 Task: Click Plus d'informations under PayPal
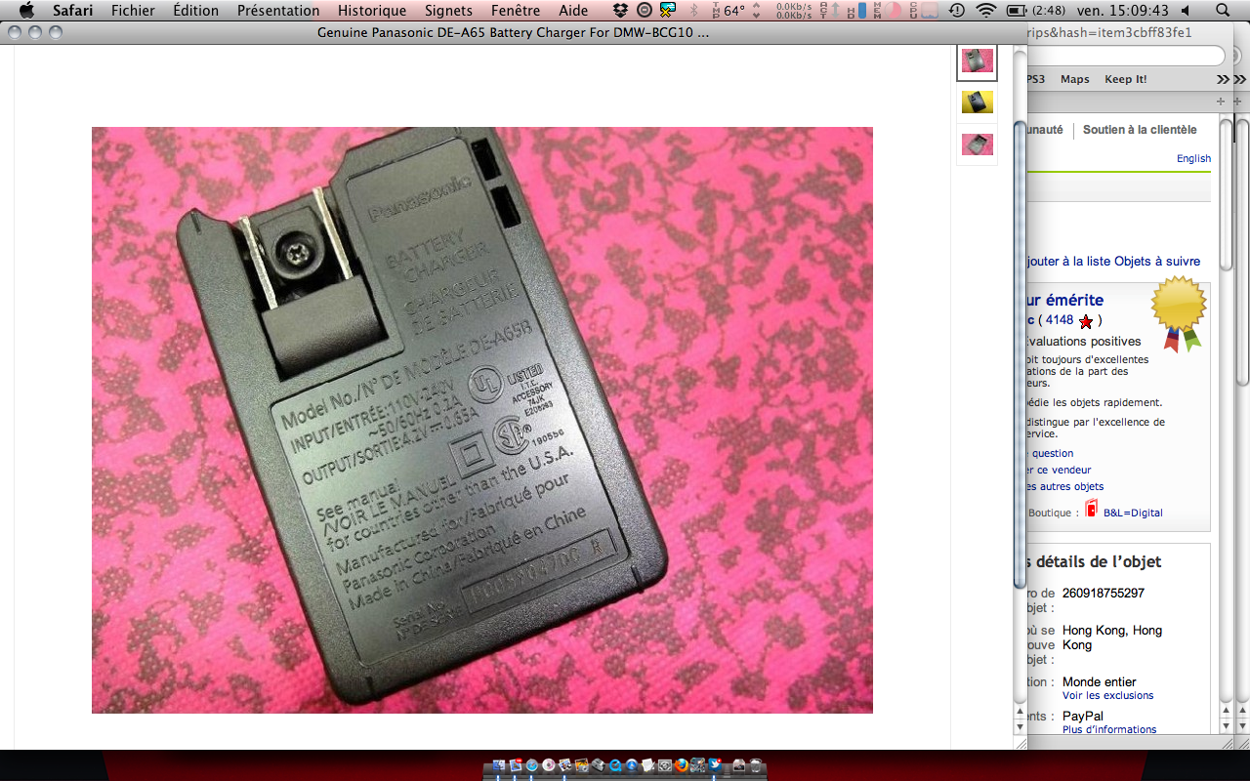point(1109,729)
